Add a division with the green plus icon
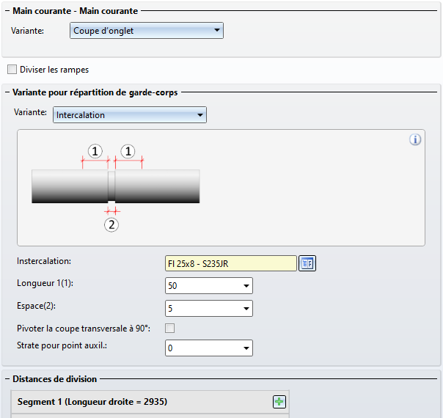The height and width of the screenshot is (418, 443). point(279,402)
